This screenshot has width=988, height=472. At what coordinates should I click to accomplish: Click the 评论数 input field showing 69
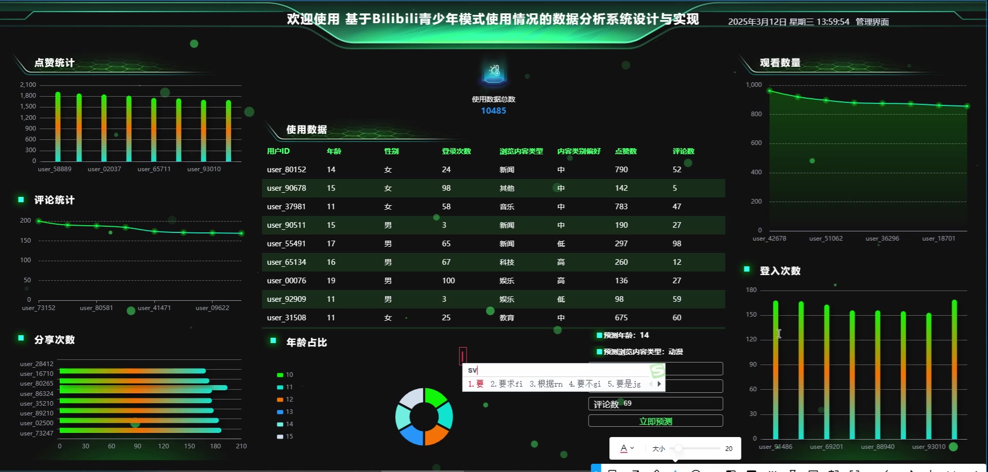click(656, 404)
